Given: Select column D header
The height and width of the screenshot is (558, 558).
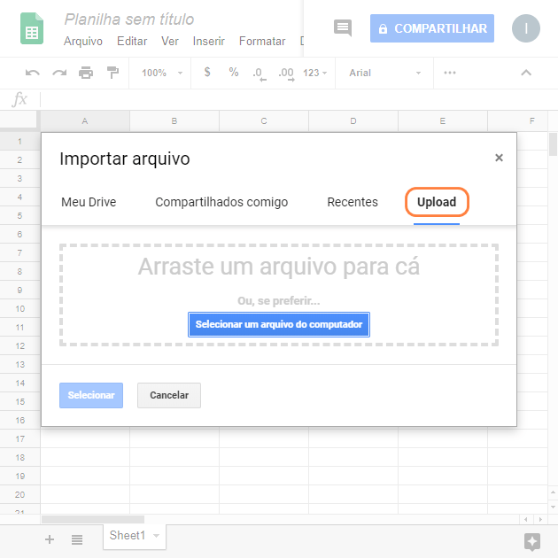Looking at the screenshot, I should tap(353, 121).
